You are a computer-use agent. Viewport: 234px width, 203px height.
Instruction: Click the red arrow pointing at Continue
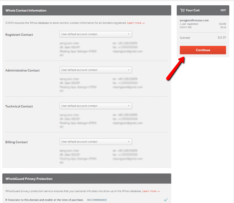(175, 68)
